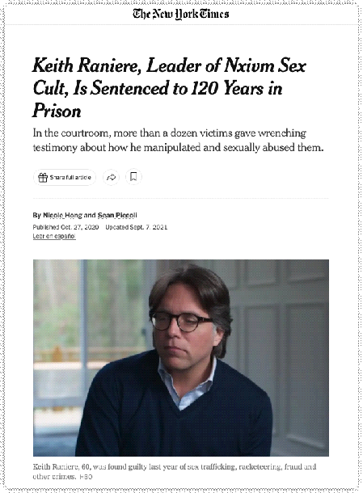
Task: Click the Updated Sept. 7, 2021 date
Action: 136,227
